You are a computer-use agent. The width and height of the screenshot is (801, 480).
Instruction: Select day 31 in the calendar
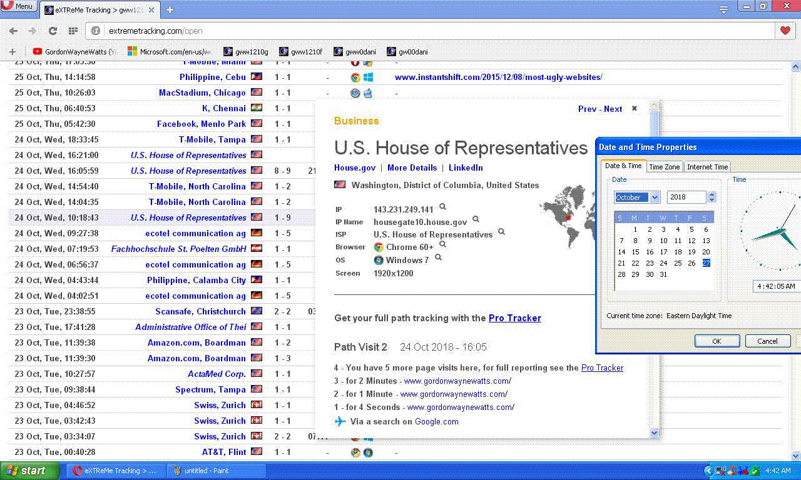[x=663, y=274]
